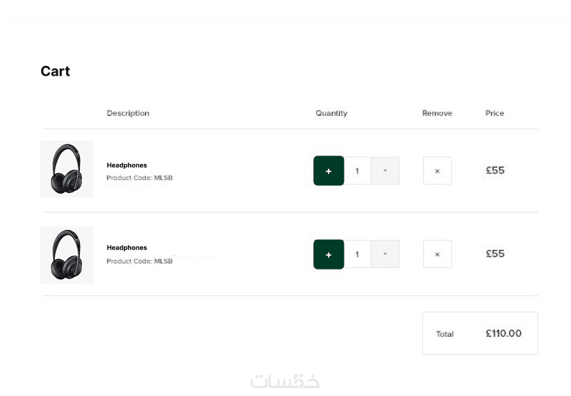Open first Headphones product thumbnail
The width and height of the screenshot is (571, 396).
pos(67,169)
